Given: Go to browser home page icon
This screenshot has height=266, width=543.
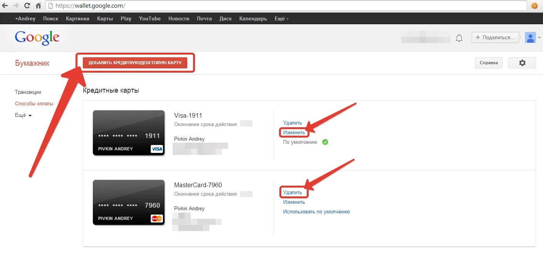Looking at the screenshot, I should click(x=38, y=6).
